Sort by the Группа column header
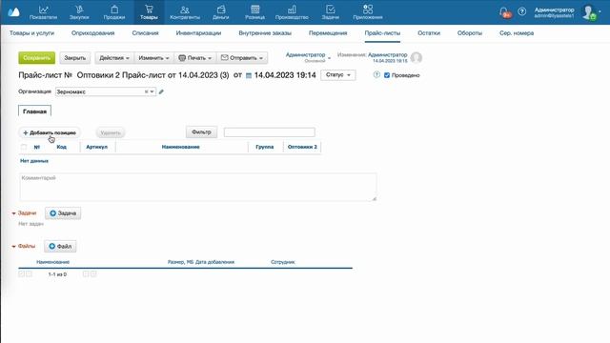This screenshot has width=610, height=343. [265, 147]
